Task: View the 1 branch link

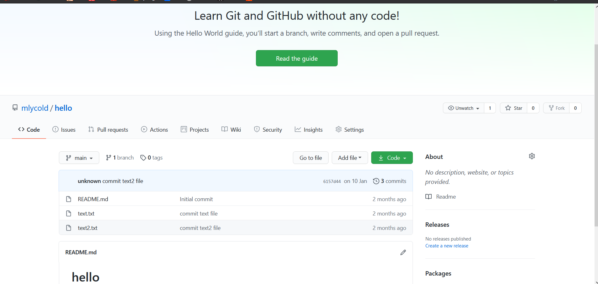Action: tap(120, 158)
